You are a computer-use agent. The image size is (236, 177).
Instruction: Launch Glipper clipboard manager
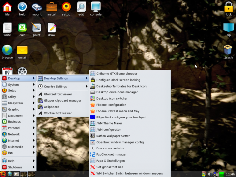pyautogui.click(x=63, y=100)
